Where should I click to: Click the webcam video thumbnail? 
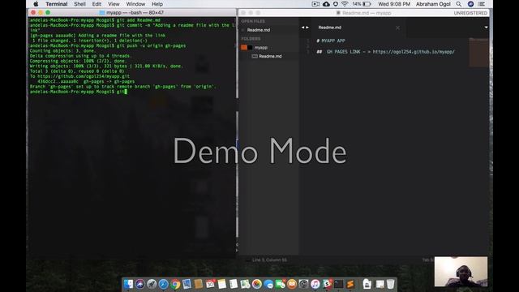(461, 272)
